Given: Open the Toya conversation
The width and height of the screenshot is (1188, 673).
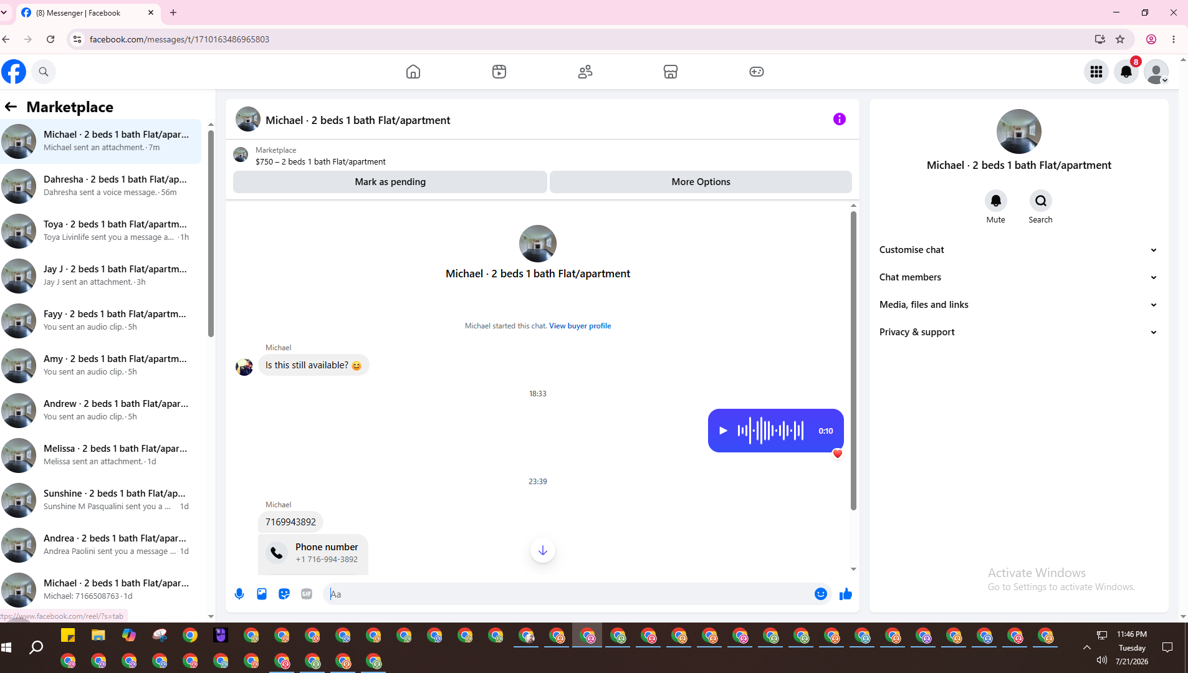Looking at the screenshot, I should point(101,231).
